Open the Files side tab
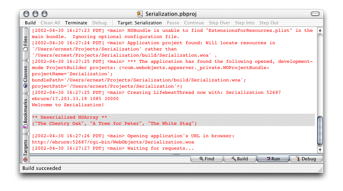The height and width of the screenshot is (191, 343). click(x=25, y=43)
